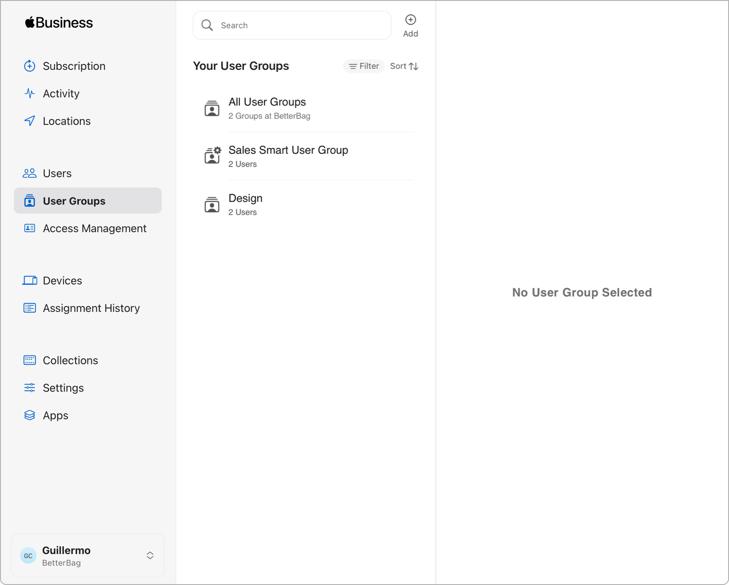Open Devices via its laptop icon
This screenshot has height=585, width=729.
coord(29,280)
